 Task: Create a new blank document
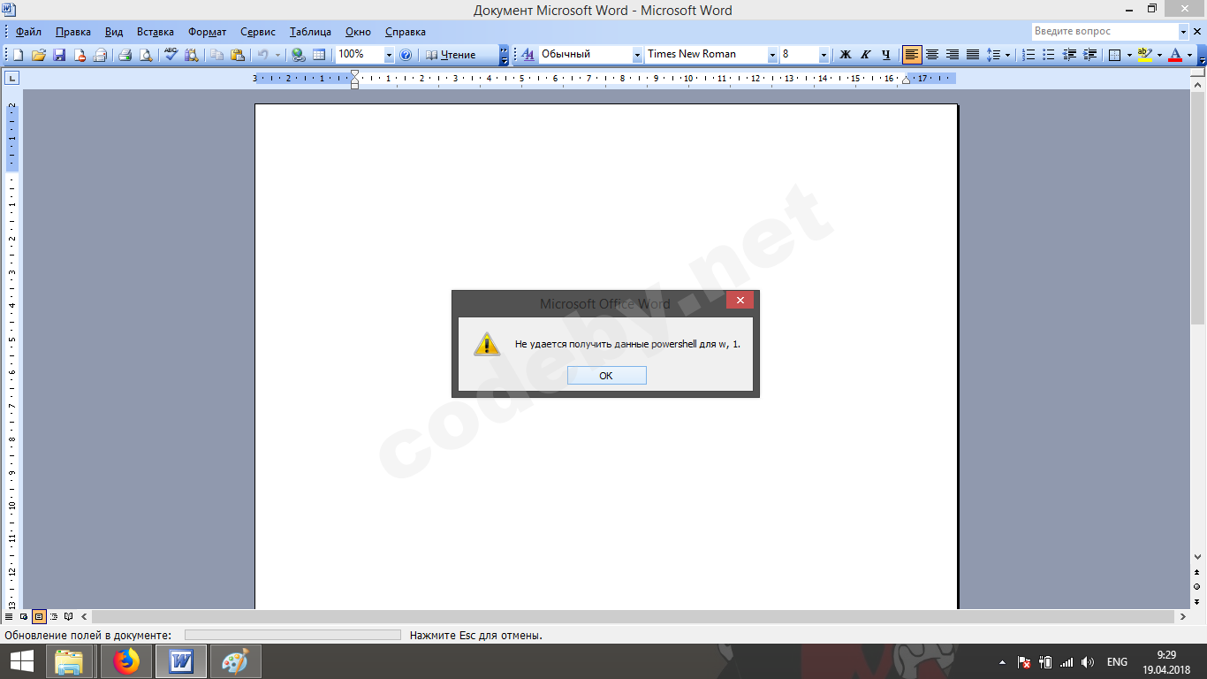tap(18, 55)
